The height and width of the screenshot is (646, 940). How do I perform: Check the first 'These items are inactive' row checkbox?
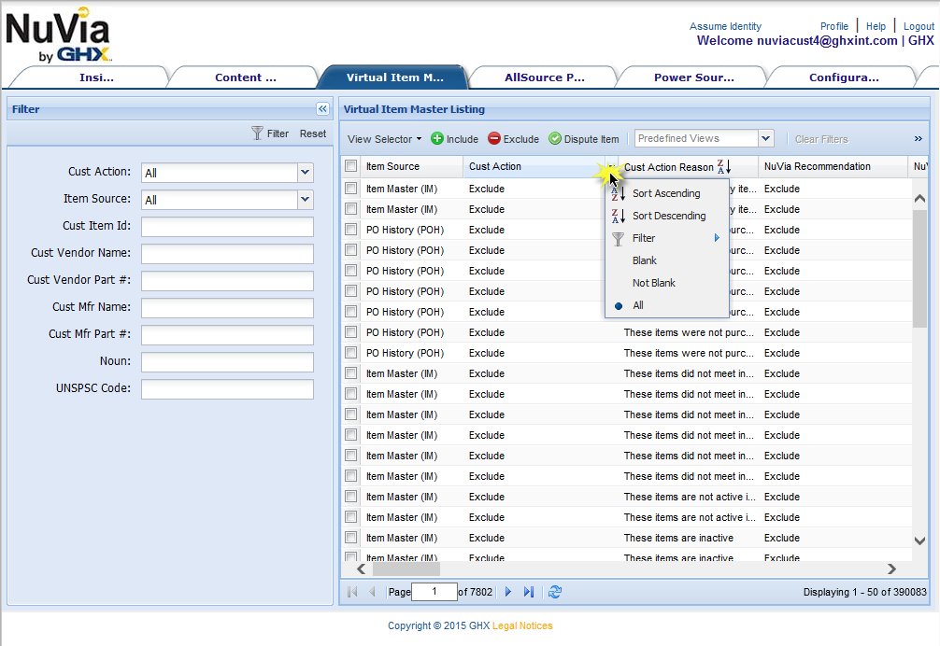pos(351,537)
